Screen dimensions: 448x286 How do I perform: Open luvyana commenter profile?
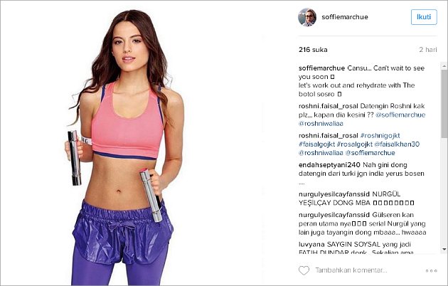coord(311,245)
